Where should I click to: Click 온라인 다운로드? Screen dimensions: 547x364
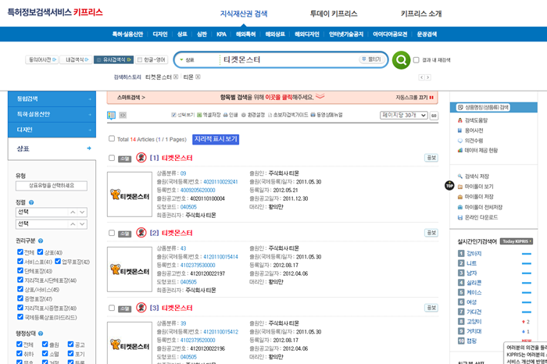coord(477,217)
